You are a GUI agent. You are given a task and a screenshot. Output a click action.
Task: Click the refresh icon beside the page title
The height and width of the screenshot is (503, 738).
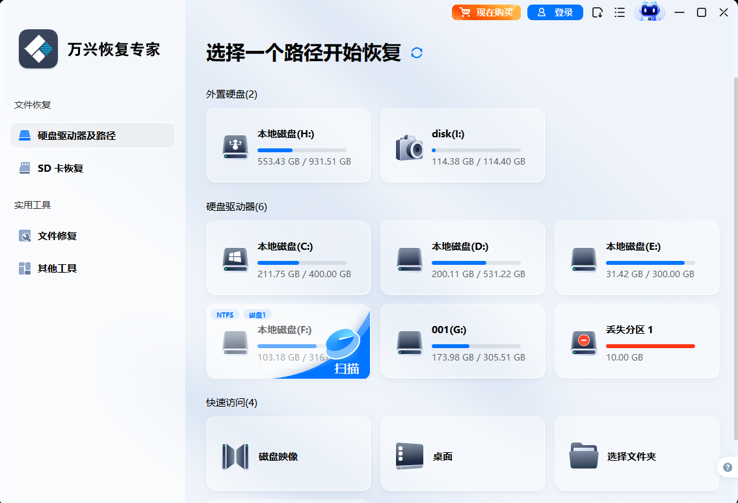417,52
